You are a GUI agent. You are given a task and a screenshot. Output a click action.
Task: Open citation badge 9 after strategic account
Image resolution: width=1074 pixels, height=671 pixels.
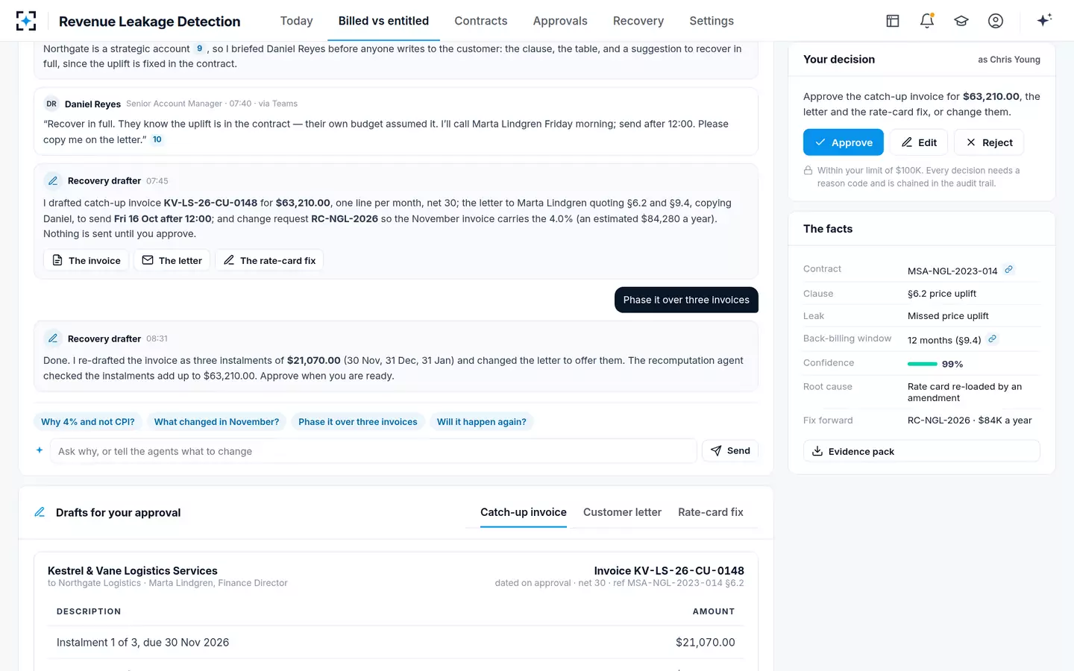199,48
